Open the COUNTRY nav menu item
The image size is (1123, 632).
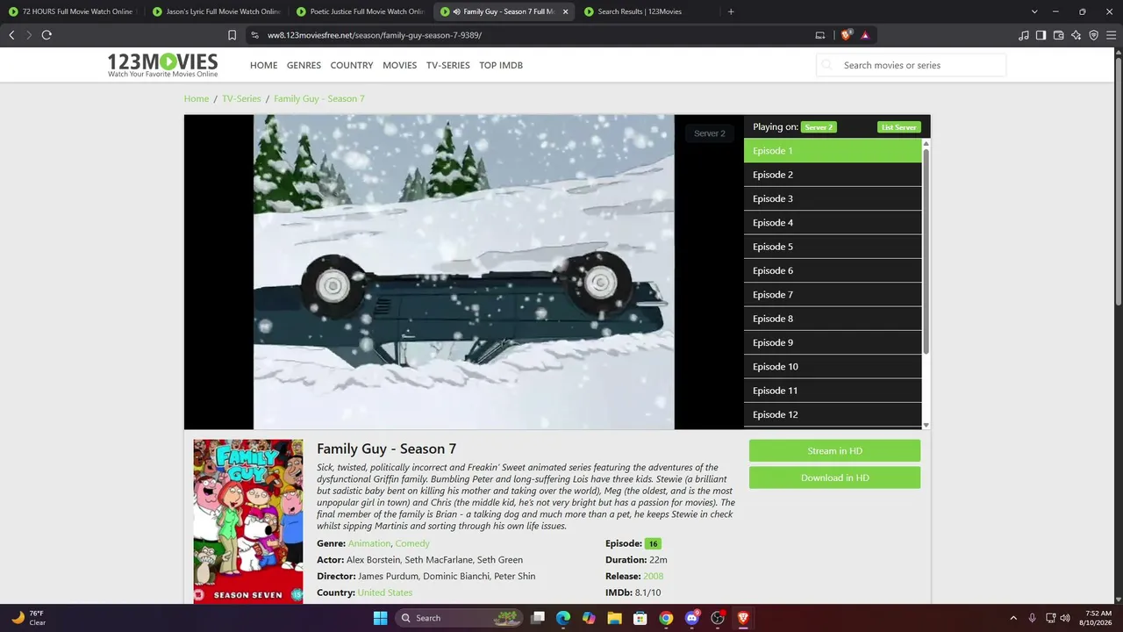point(352,65)
